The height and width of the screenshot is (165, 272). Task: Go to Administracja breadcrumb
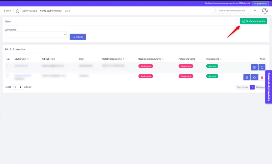tap(29, 11)
